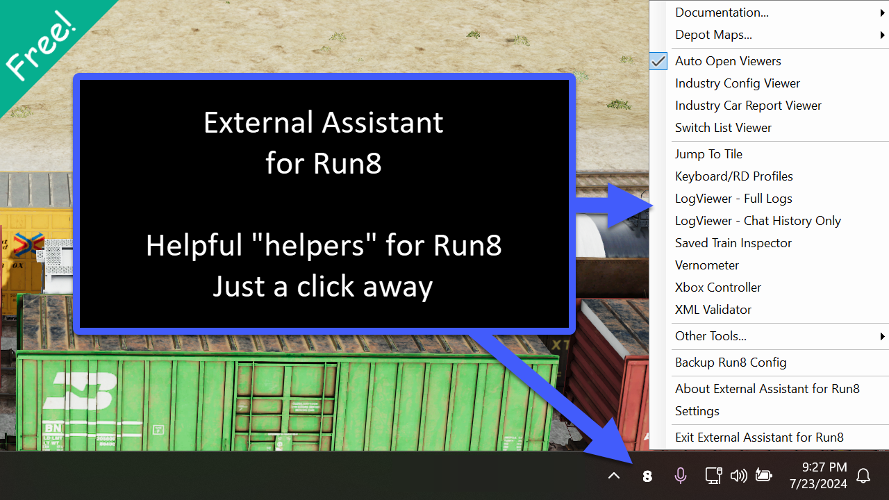This screenshot has width=889, height=500.
Task: Select Jump To Tile menu entry
Action: coord(708,154)
